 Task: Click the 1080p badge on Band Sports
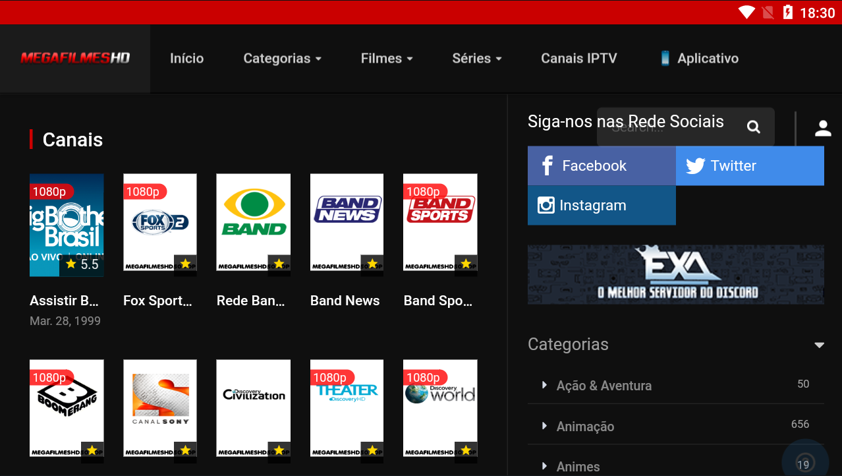tap(425, 192)
